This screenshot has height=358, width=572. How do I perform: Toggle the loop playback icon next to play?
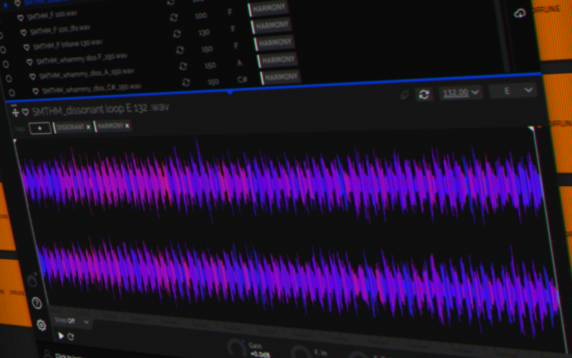tap(71, 337)
